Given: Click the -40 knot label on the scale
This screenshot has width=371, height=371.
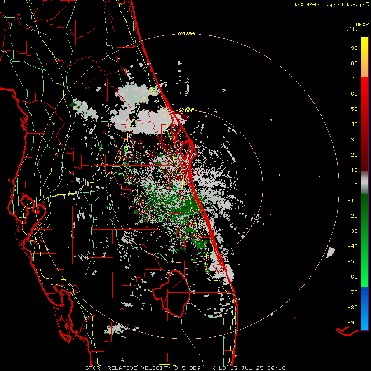Looking at the screenshot, I should pyautogui.click(x=352, y=247).
